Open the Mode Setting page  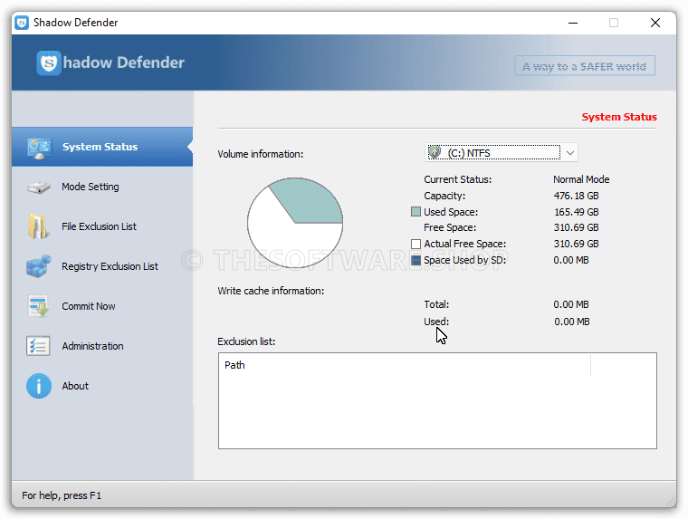coord(102,187)
